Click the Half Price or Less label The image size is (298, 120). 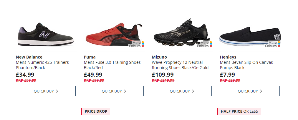pos(239,112)
